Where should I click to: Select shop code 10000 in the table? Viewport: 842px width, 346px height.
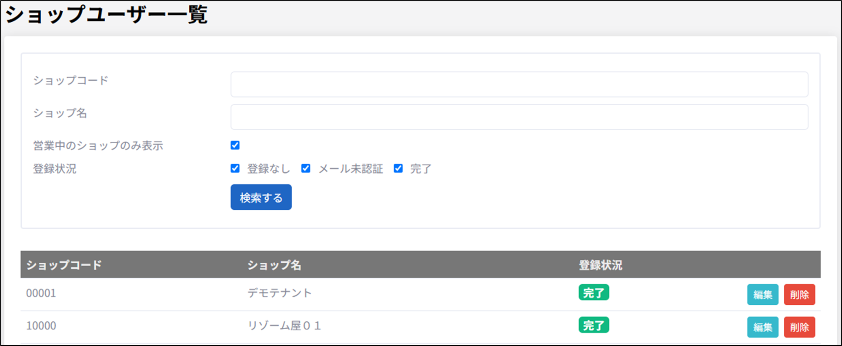(x=41, y=326)
